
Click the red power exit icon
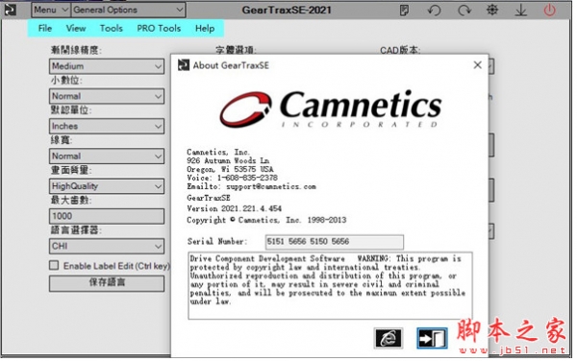pos(550,10)
